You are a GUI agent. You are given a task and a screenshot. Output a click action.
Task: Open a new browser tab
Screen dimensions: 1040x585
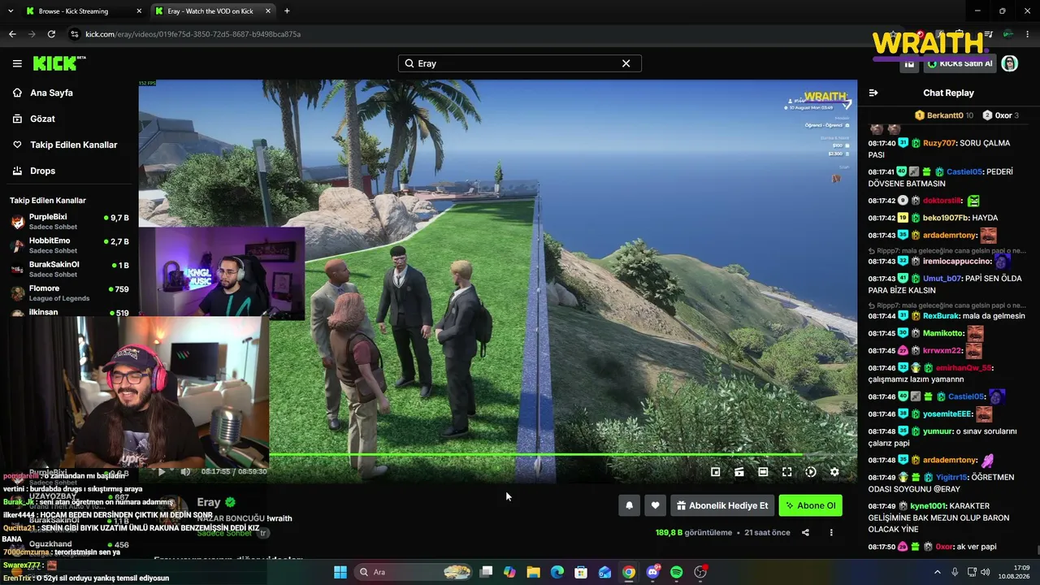tap(287, 11)
